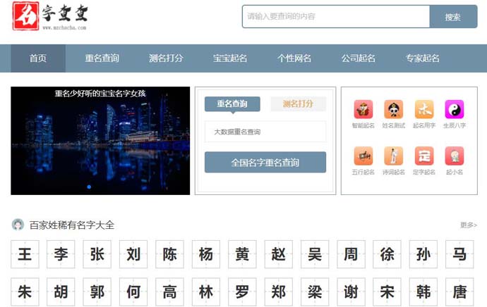
Task: Open the 姓名测试 icon
Action: coord(394,109)
